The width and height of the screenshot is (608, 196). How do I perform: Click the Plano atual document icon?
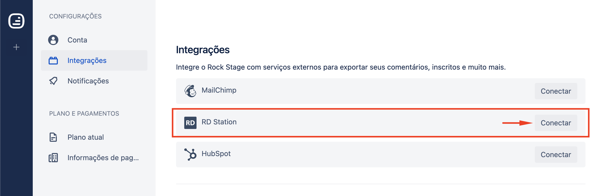[53, 137]
